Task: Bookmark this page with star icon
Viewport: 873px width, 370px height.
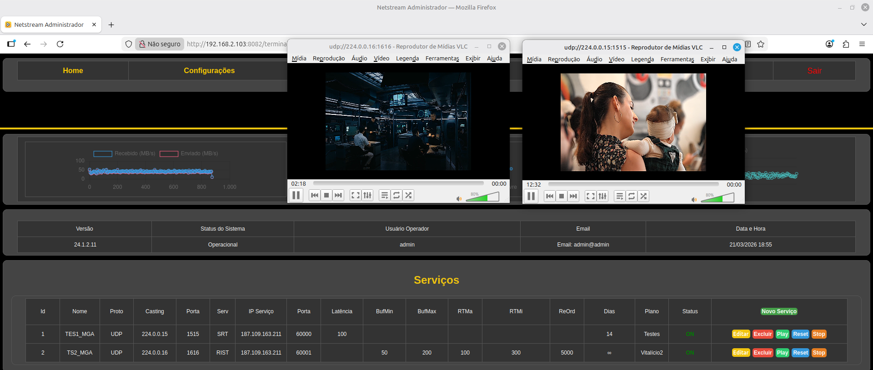Action: coord(761,44)
